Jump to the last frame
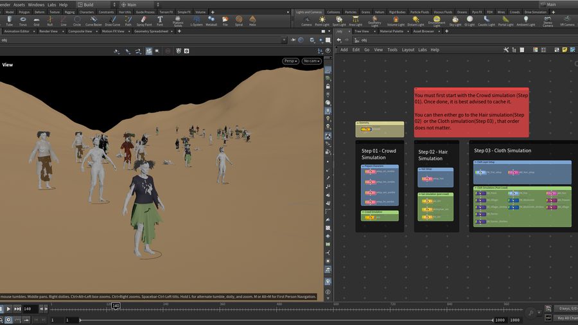The image size is (578, 325). click(x=17, y=309)
